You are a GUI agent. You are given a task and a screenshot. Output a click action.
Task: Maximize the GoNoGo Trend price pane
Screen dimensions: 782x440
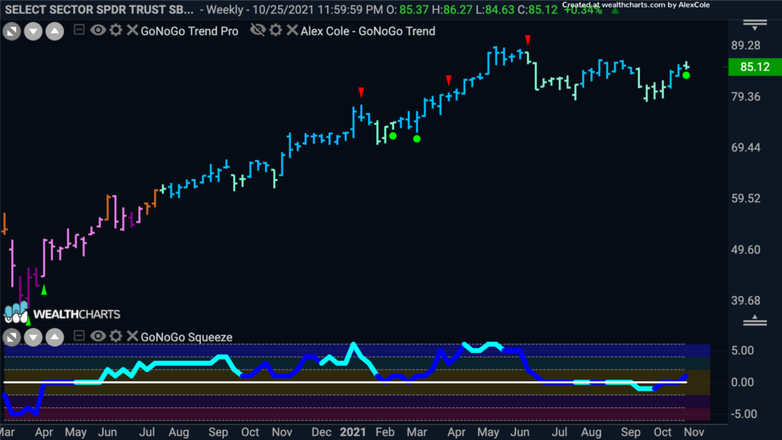pyautogui.click(x=11, y=31)
